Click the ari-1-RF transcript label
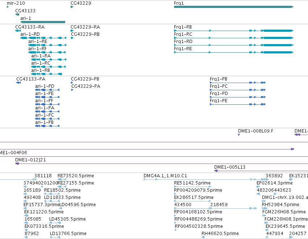308x239 pixels. pyautogui.click(x=37, y=49)
